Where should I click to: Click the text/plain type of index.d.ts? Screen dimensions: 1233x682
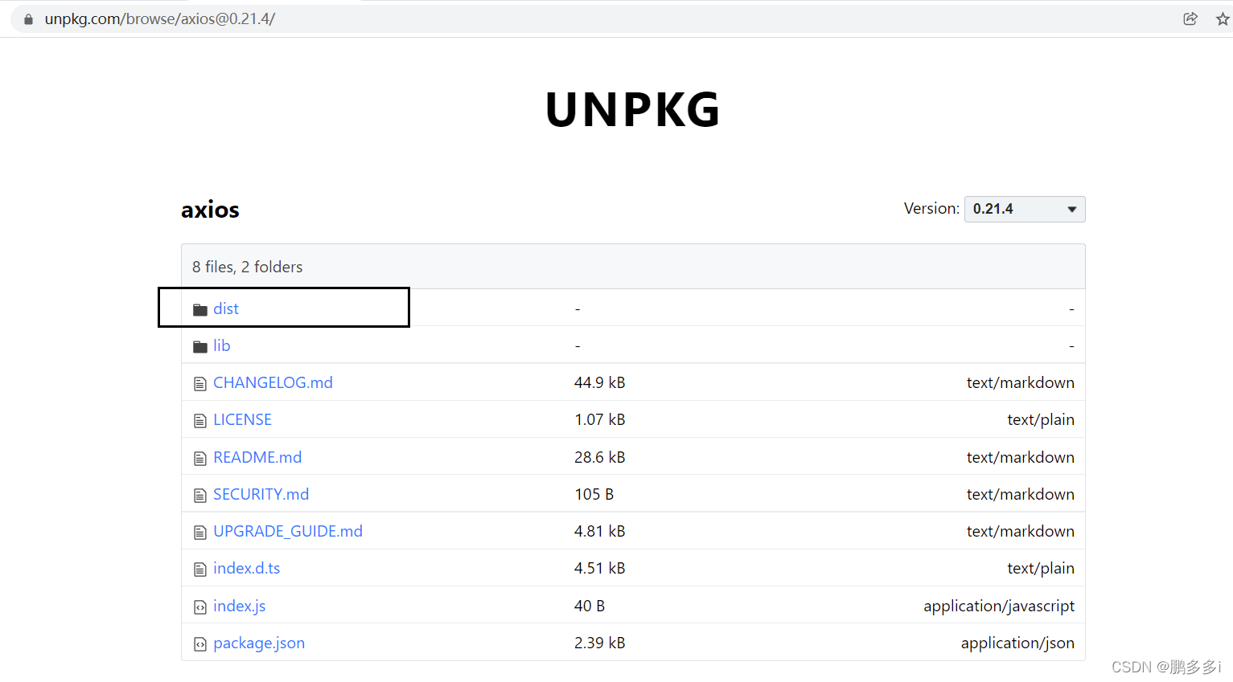(1041, 568)
